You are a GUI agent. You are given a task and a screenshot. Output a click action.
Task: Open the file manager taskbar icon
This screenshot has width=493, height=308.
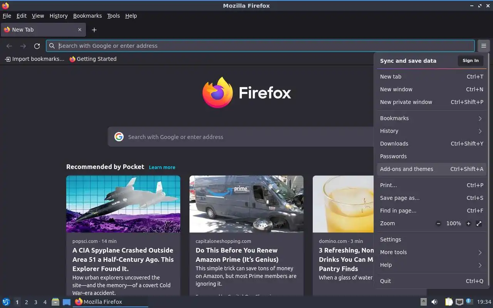55,302
